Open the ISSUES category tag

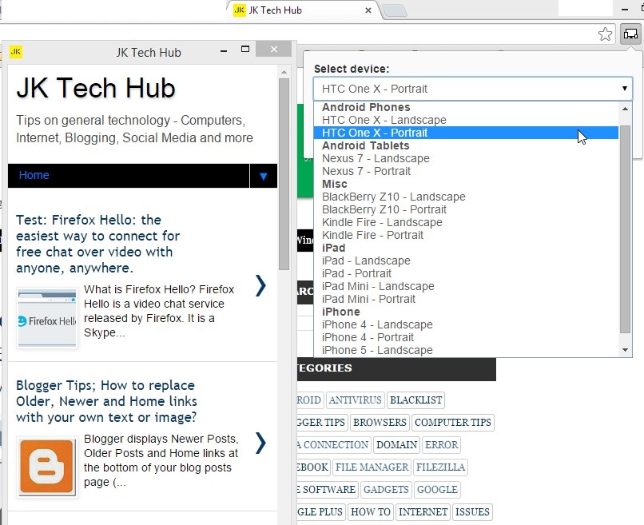click(472, 512)
